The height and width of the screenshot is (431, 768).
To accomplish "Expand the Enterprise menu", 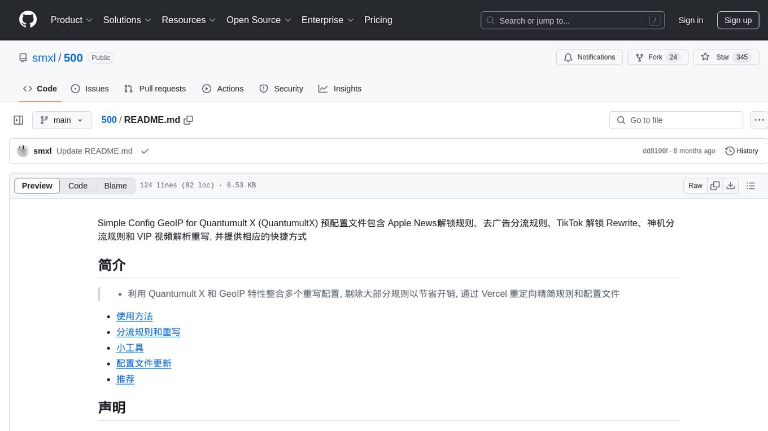I will tap(328, 20).
